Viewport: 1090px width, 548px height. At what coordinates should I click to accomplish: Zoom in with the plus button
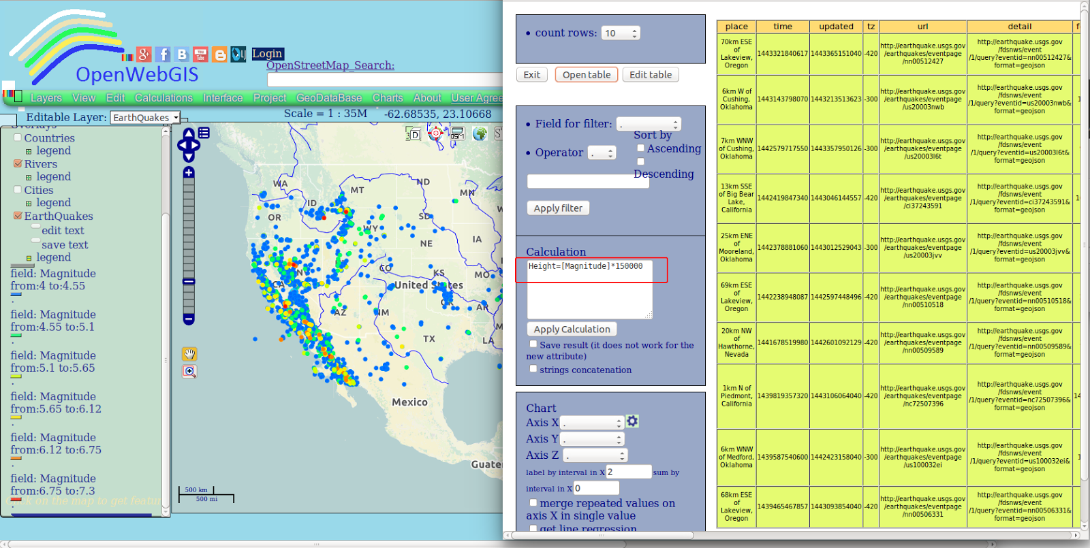pyautogui.click(x=189, y=172)
